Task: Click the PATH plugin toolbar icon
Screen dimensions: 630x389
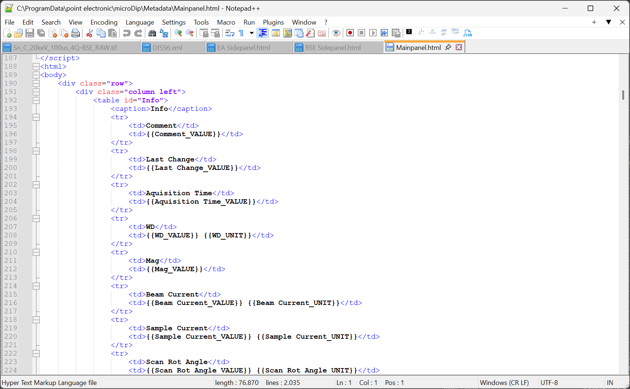Action: click(455, 32)
